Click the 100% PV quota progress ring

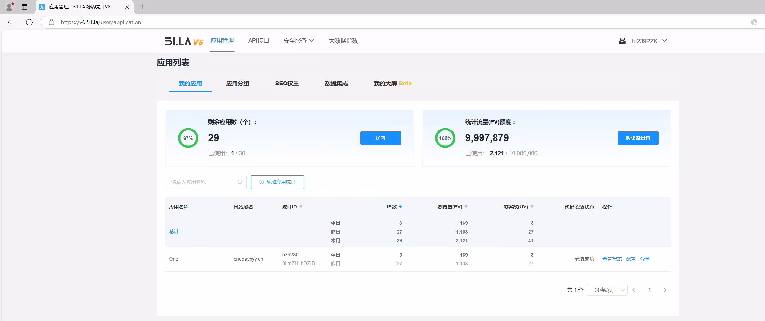(x=445, y=138)
